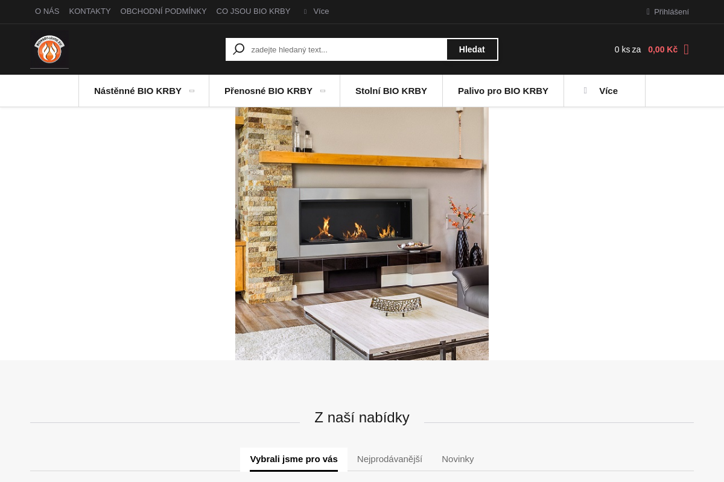Expand the Přenosné BIO KRBY submenu arrow

[x=323, y=91]
